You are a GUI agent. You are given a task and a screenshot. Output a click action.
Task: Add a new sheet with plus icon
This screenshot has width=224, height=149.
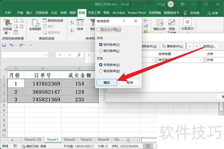128,140
